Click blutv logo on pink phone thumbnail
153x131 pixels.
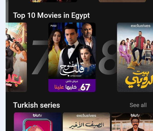37,115
